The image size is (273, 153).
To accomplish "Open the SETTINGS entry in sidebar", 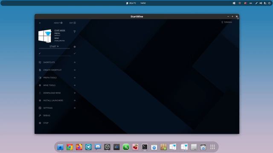I will 48,108.
